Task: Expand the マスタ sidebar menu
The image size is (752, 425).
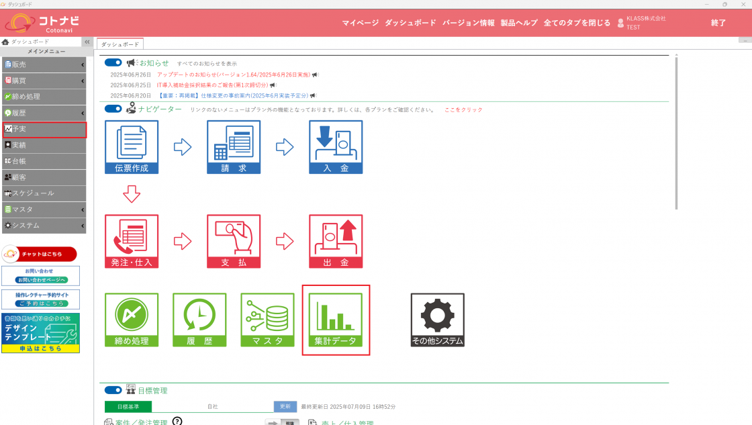Action: click(44, 209)
